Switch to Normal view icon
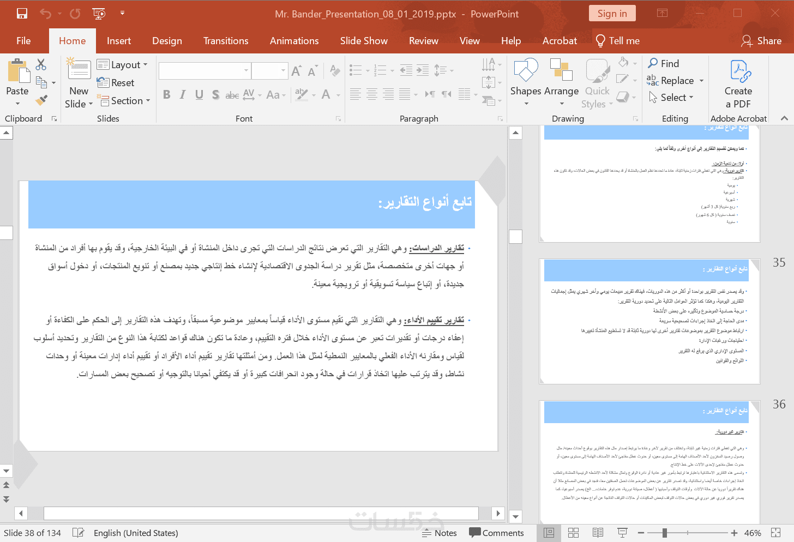The width and height of the screenshot is (794, 542). click(x=549, y=533)
